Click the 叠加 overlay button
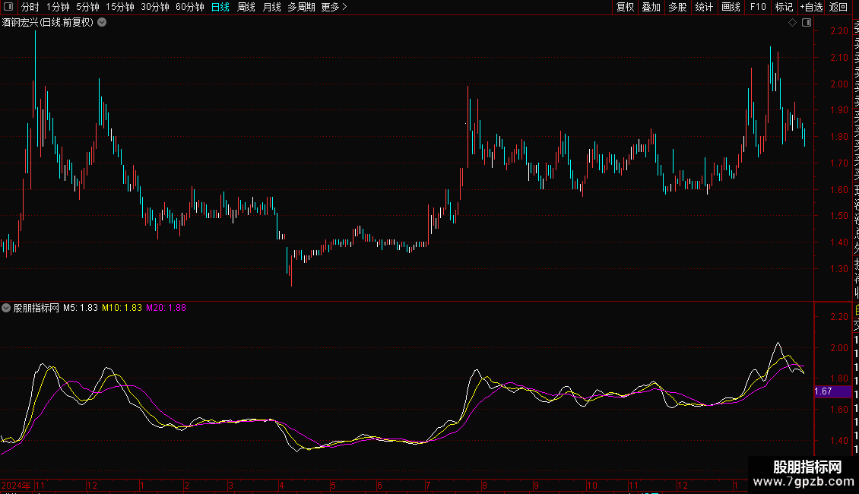This screenshot has height=494, width=859. pos(651,7)
